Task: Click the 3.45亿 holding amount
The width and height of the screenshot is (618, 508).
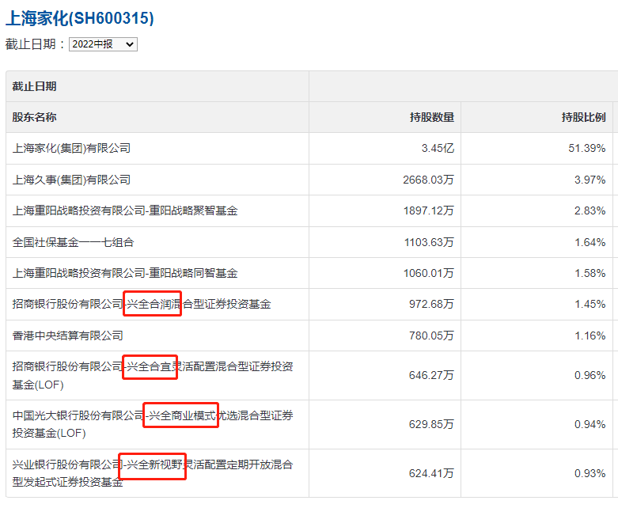Action: coord(438,148)
